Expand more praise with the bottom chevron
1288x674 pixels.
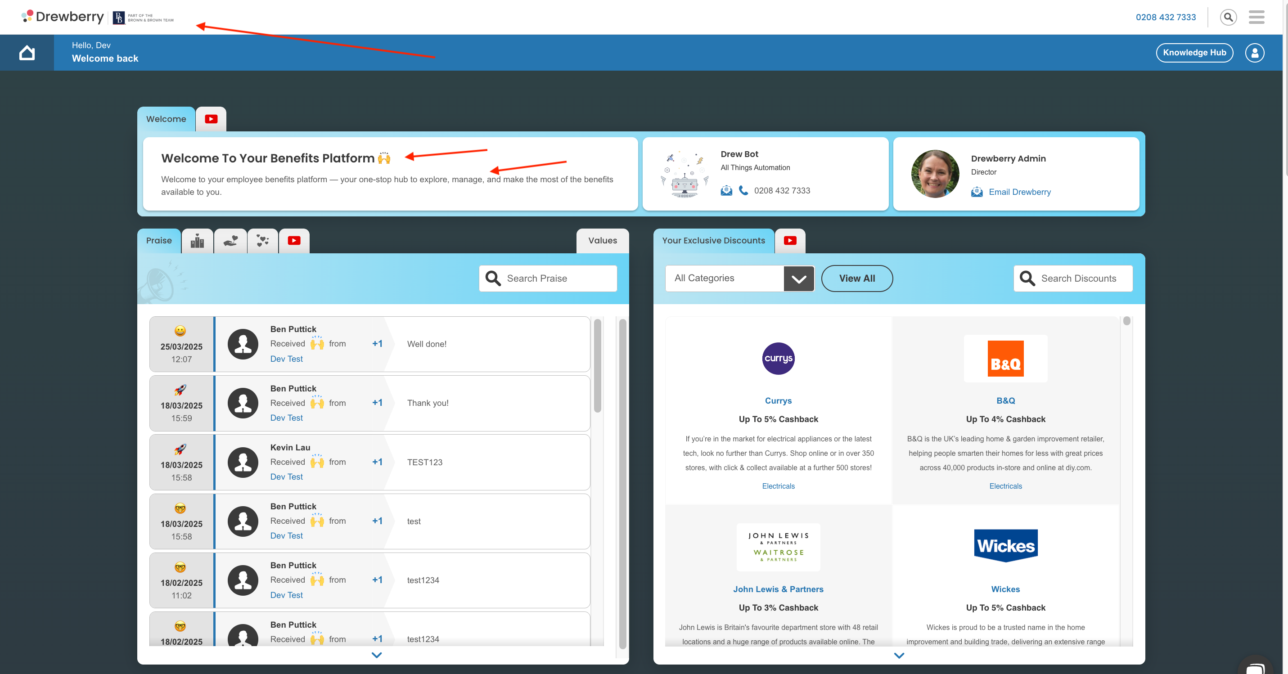(377, 655)
